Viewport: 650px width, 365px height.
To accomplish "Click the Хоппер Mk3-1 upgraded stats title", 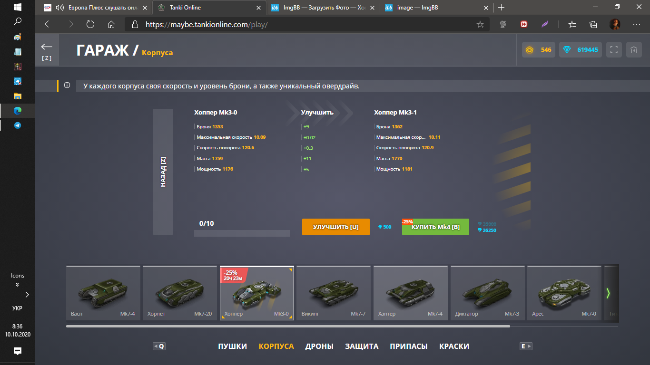I will [x=395, y=113].
